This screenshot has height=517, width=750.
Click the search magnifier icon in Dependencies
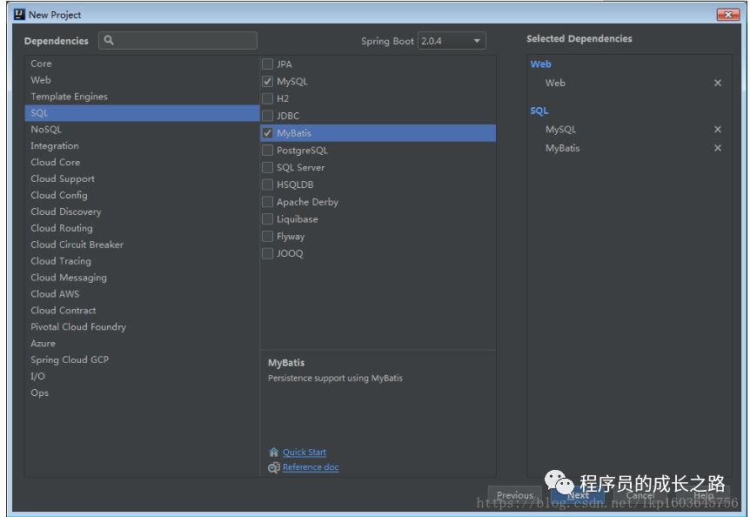pyautogui.click(x=109, y=40)
